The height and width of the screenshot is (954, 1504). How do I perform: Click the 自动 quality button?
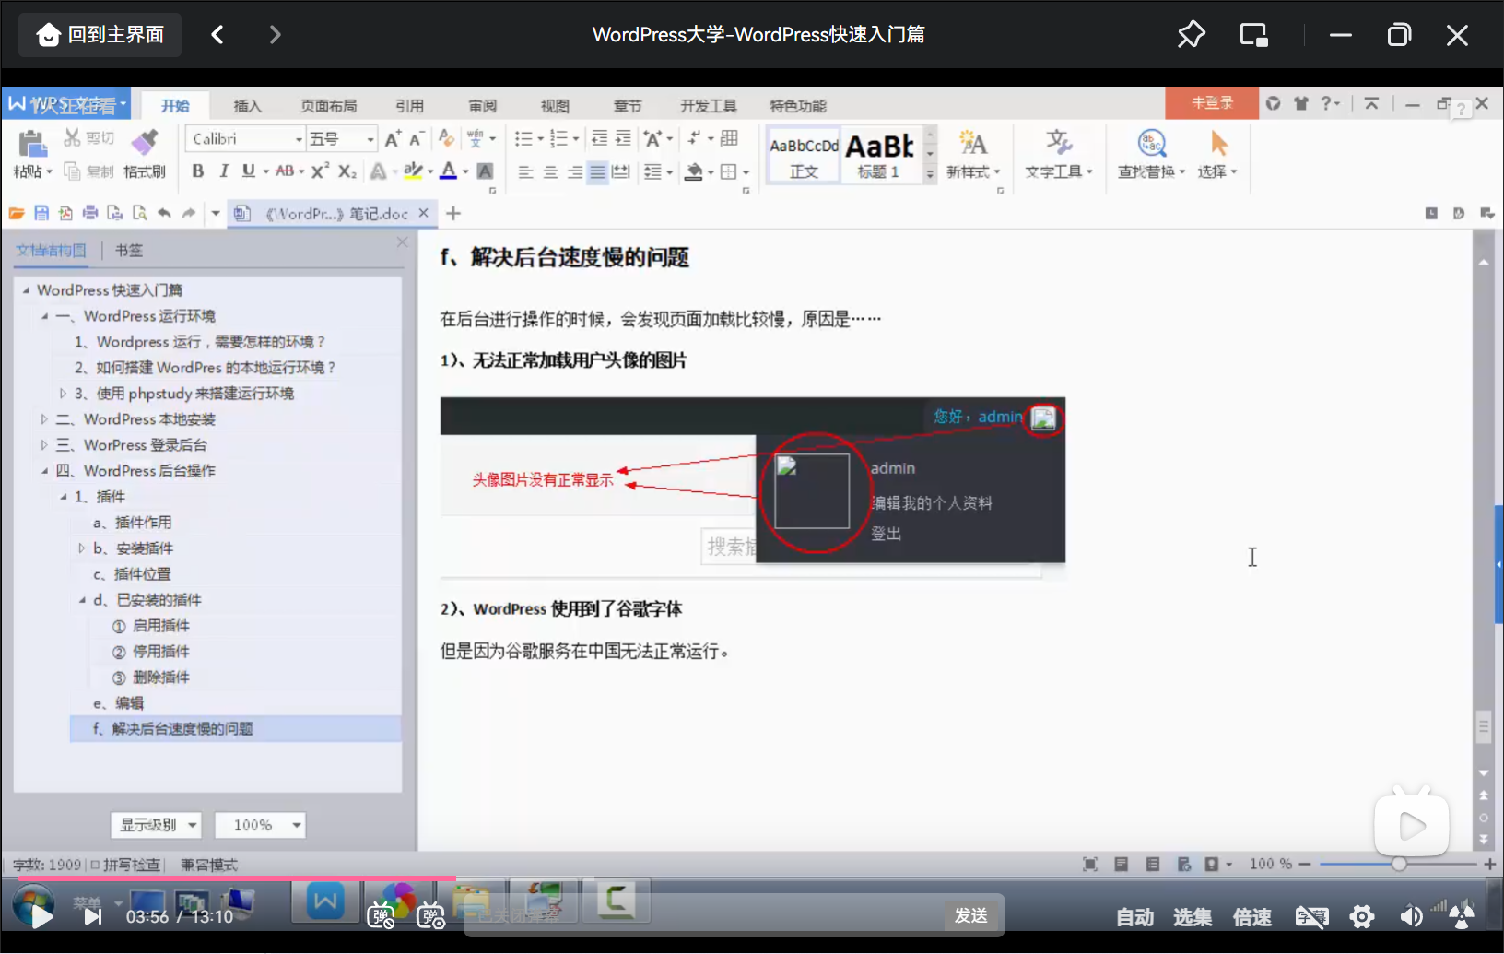click(1135, 917)
